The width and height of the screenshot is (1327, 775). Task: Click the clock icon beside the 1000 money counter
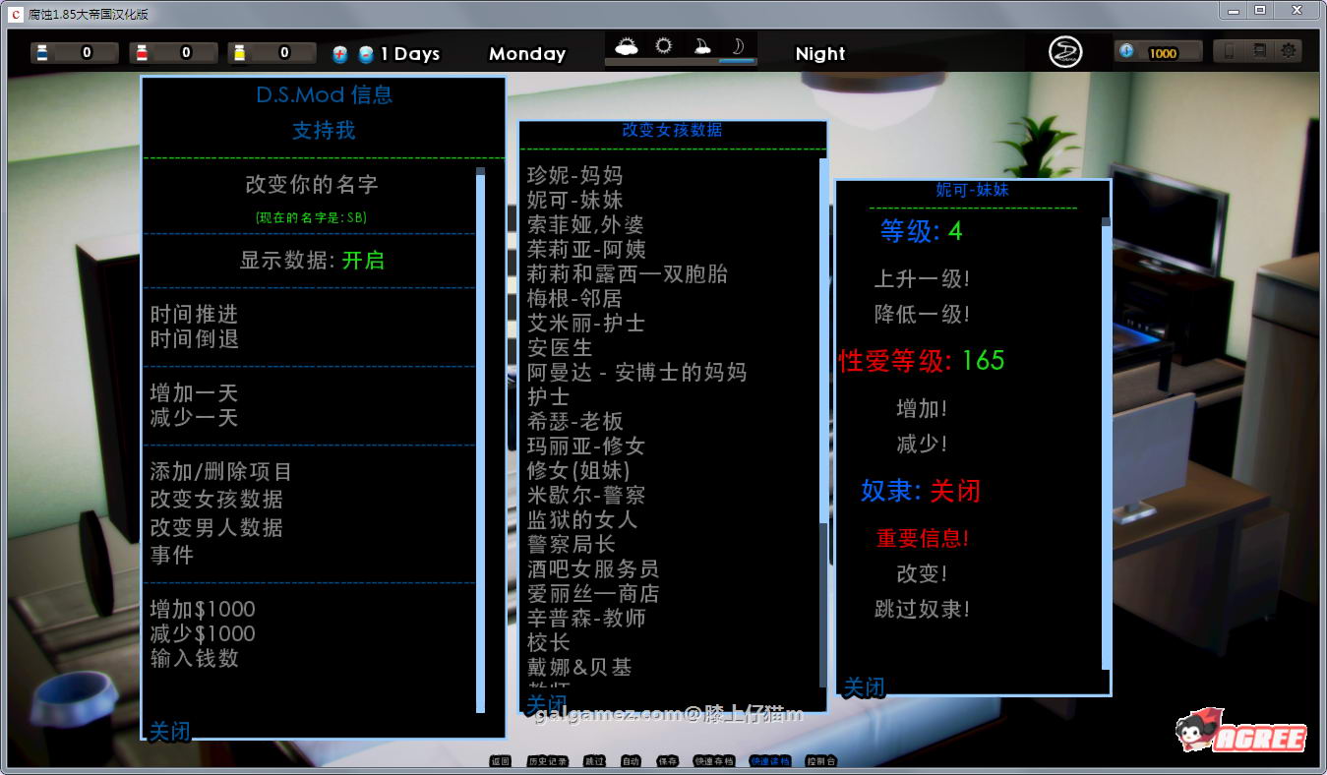(1124, 51)
